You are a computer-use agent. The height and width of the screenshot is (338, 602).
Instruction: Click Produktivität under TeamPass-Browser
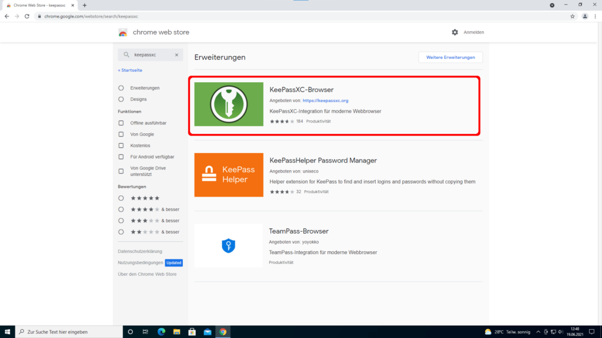[x=281, y=262]
